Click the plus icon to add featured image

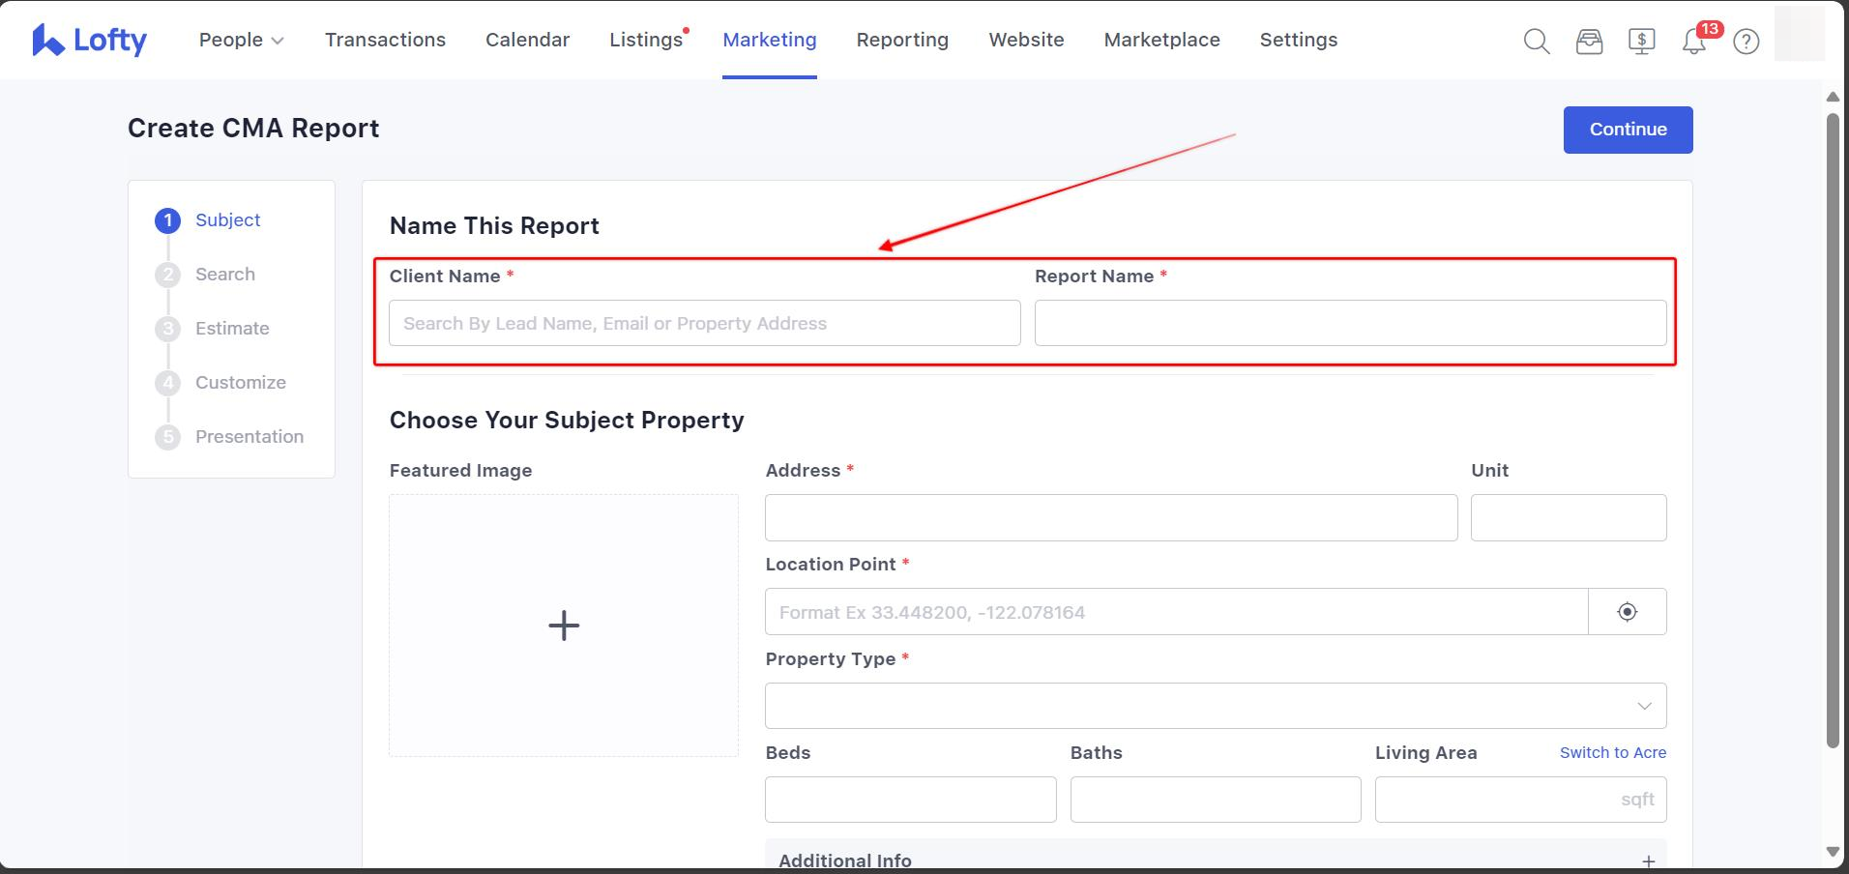coord(564,626)
